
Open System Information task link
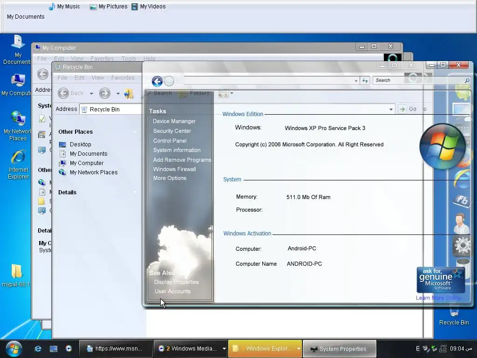[x=177, y=150]
